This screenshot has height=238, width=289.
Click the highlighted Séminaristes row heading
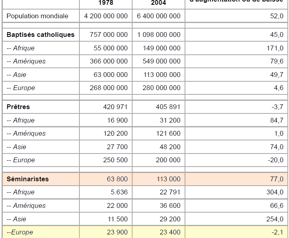coord(28,179)
